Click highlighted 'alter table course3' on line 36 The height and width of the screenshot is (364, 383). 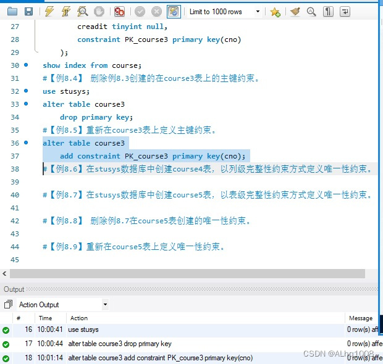[x=83, y=143]
